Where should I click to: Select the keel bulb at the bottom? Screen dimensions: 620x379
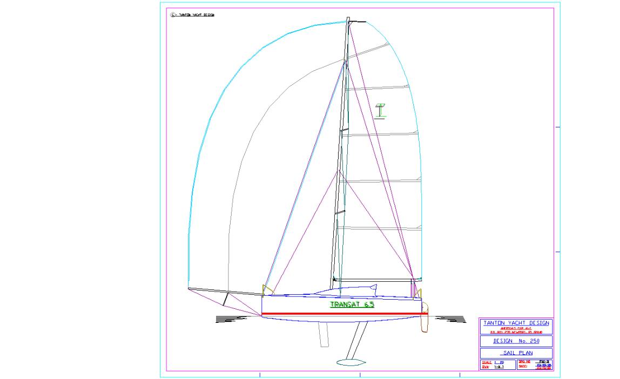coord(351,362)
